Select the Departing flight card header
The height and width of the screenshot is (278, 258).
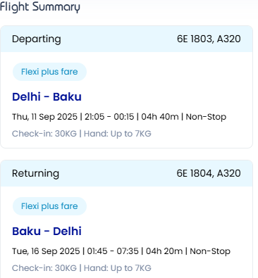click(126, 39)
